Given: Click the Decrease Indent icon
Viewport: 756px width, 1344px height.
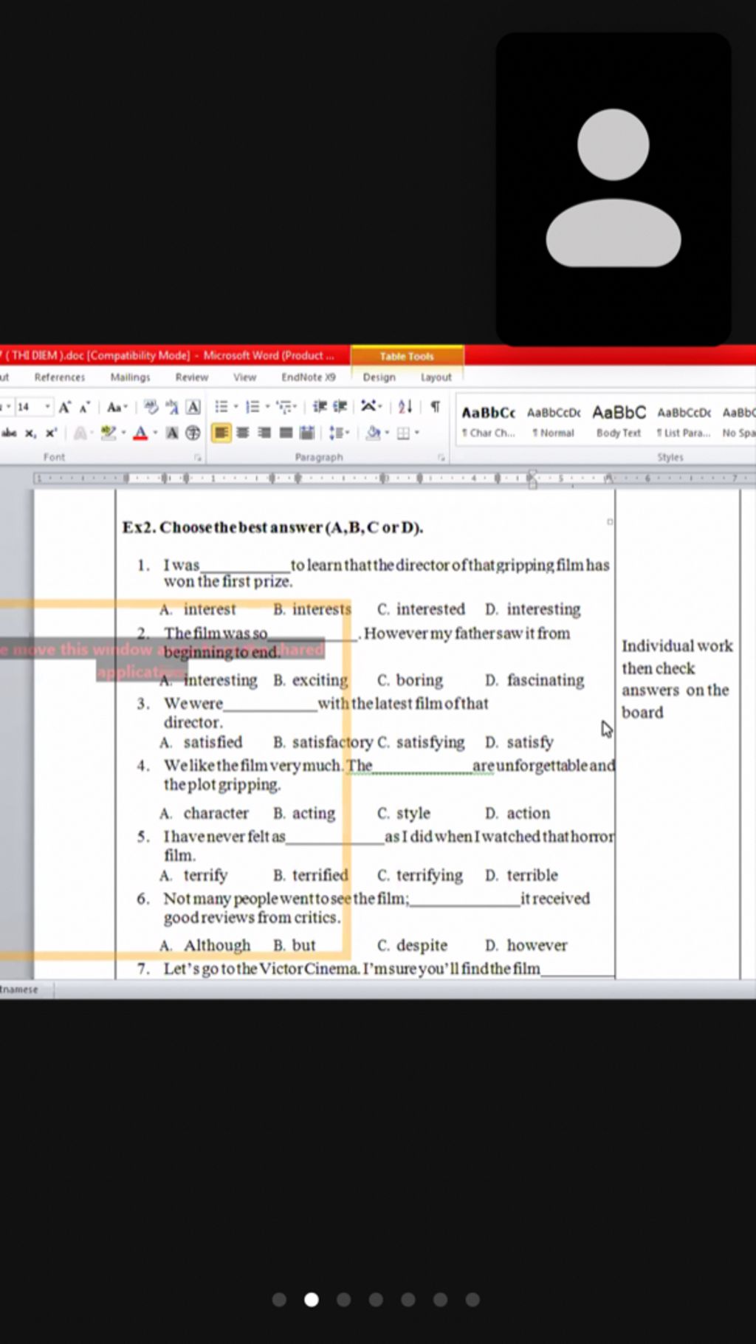Looking at the screenshot, I should (320, 407).
